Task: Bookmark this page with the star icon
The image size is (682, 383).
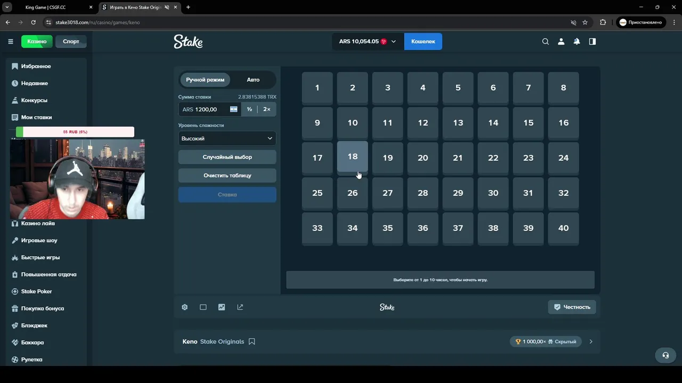Action: tap(585, 22)
